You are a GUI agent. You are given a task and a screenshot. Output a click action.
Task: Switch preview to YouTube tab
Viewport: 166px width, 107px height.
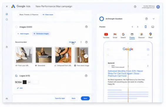[x=106, y=35]
